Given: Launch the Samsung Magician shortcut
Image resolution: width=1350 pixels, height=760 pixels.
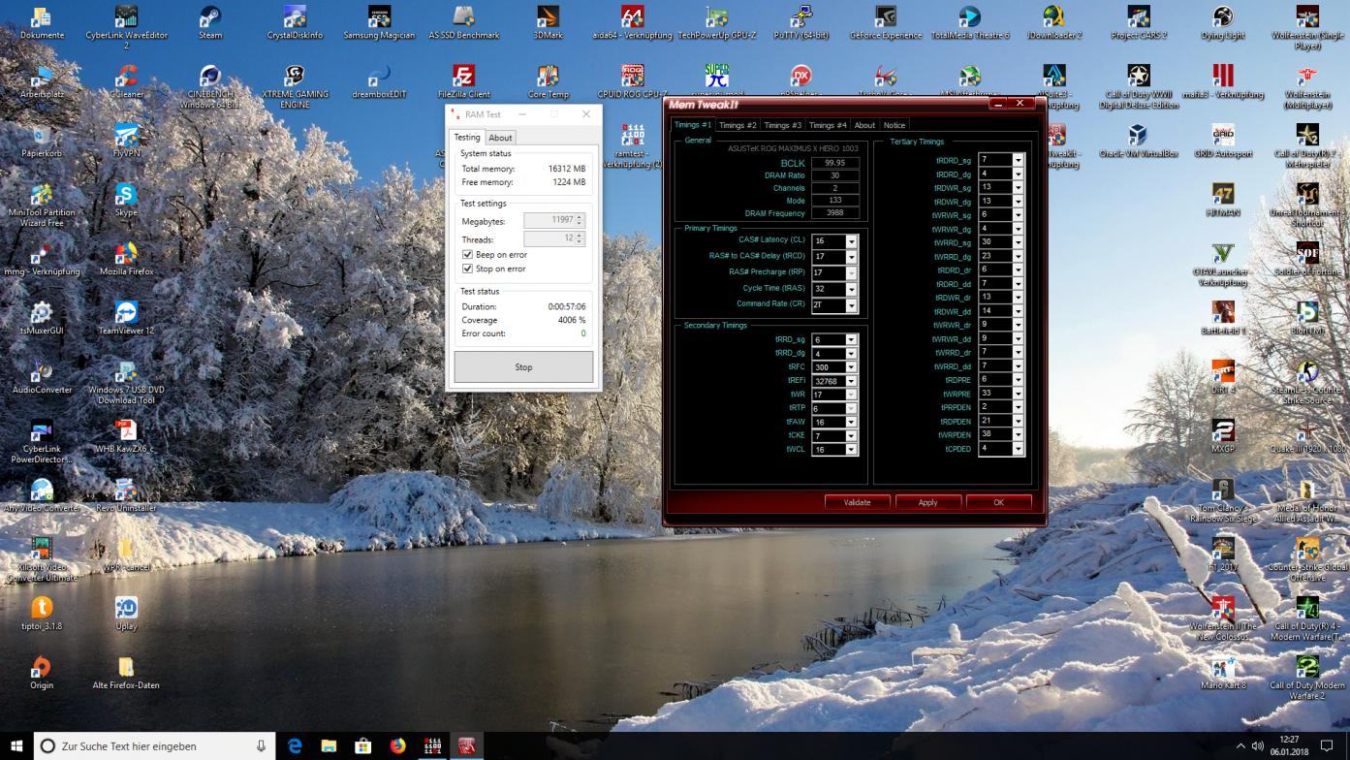Looking at the screenshot, I should tap(379, 21).
